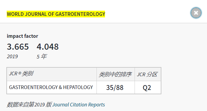
Task: Click the 4.048 five-year impact factor
Action: [x=48, y=47]
